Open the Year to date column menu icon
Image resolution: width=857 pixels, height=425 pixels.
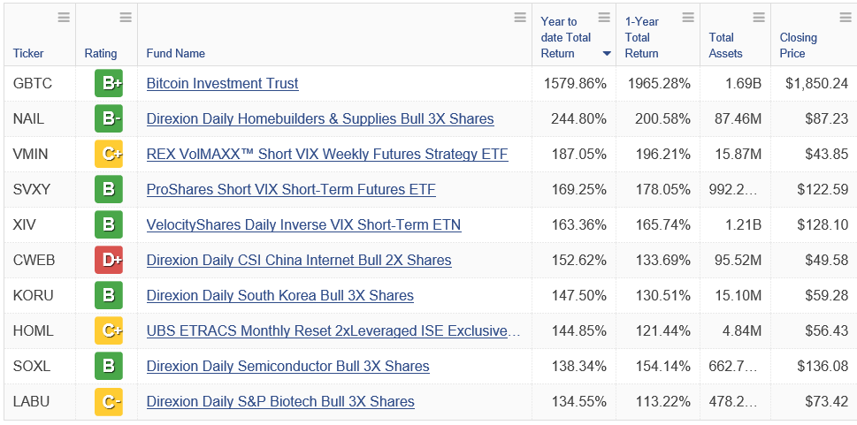(604, 18)
